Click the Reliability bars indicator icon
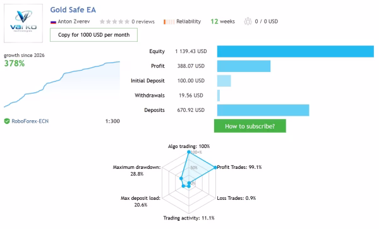The height and width of the screenshot is (229, 379). pos(169,22)
